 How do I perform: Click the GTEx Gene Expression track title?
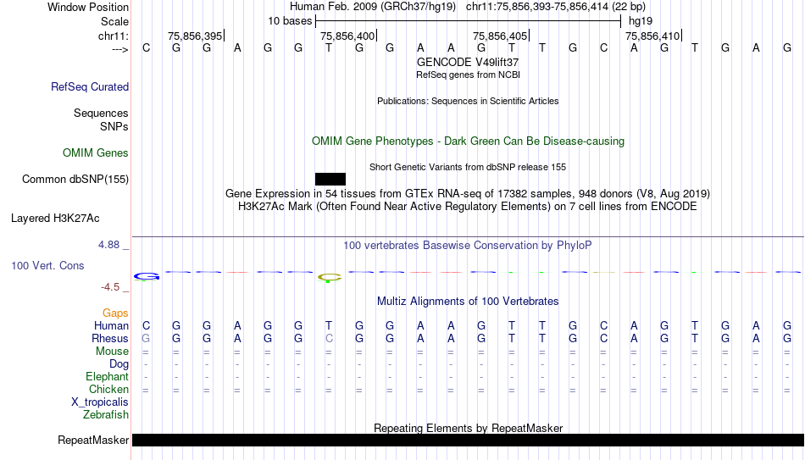[468, 193]
